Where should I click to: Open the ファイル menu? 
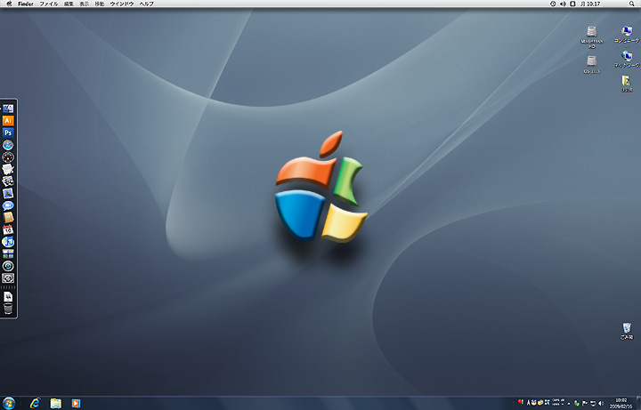[49, 4]
